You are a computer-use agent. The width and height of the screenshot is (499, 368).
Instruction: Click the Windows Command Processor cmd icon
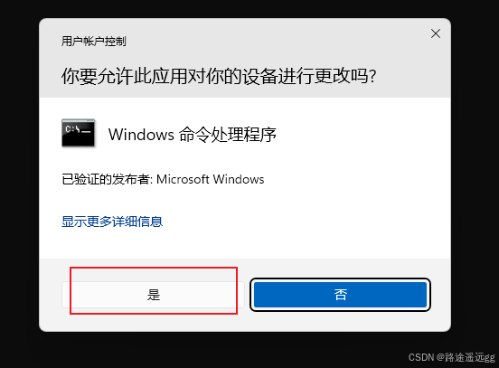[x=78, y=133]
